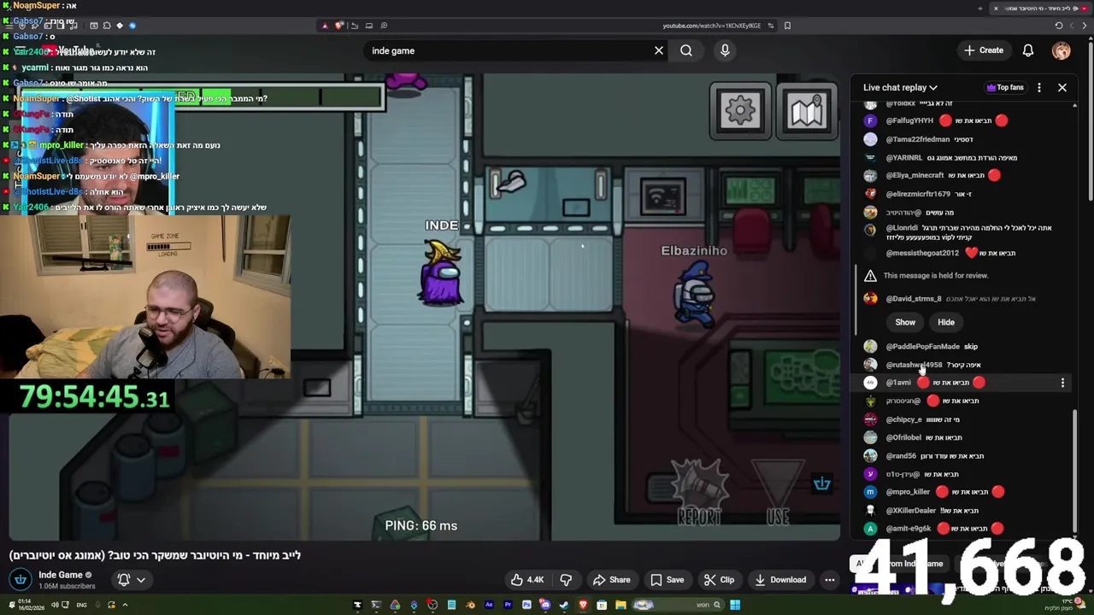Click username @XKillerDealer in chat
This screenshot has height=615, width=1094.
coord(911,510)
